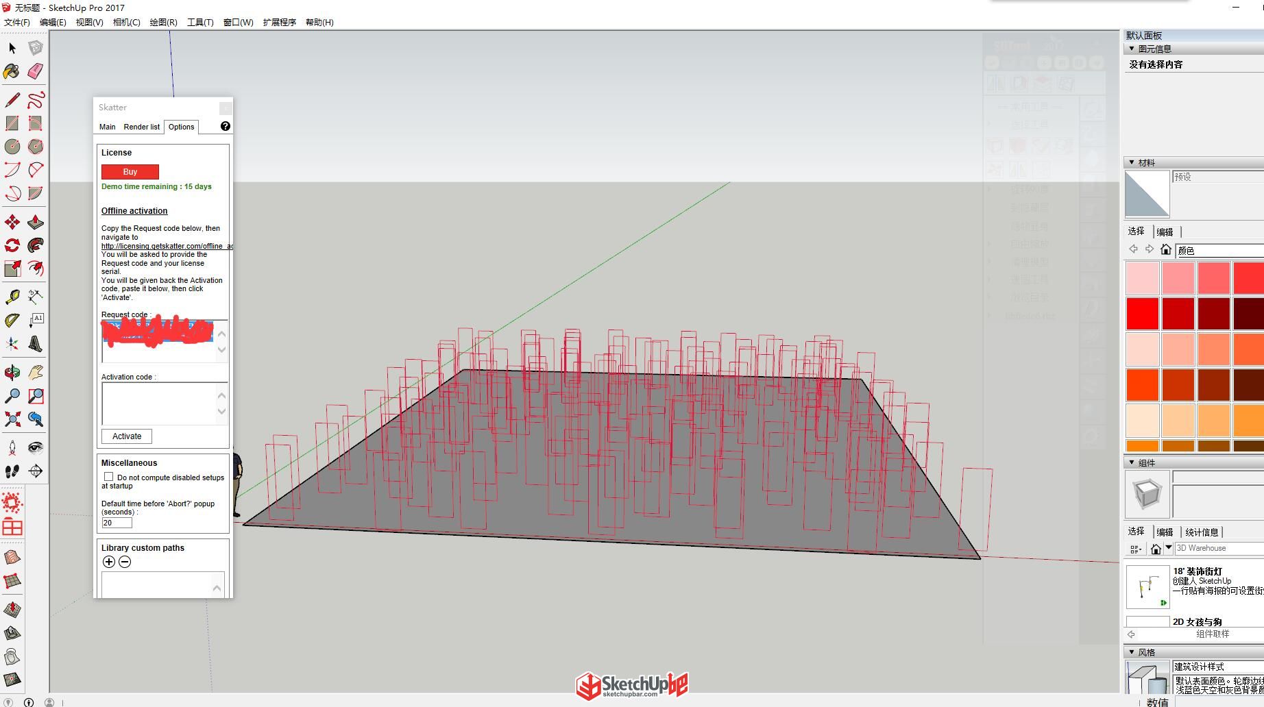
Task: Open materials 编辑 tab
Action: coord(1165,232)
